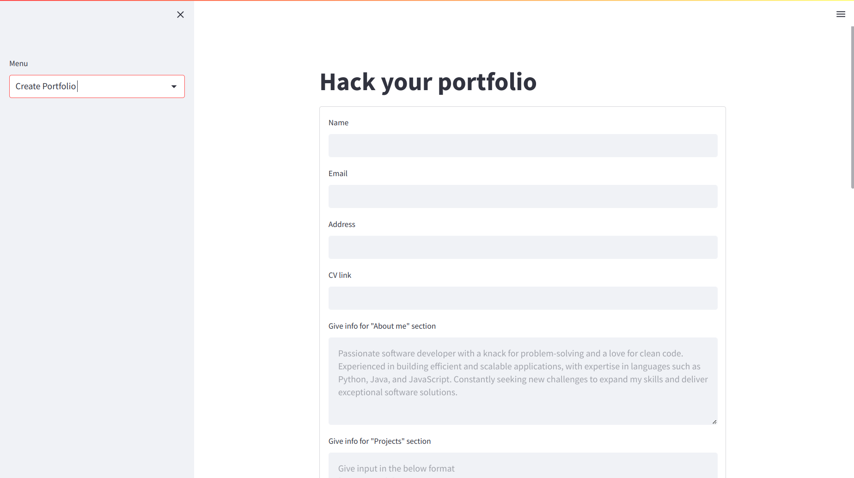854x478 pixels.
Task: Click the Name field label
Action: pyautogui.click(x=338, y=123)
